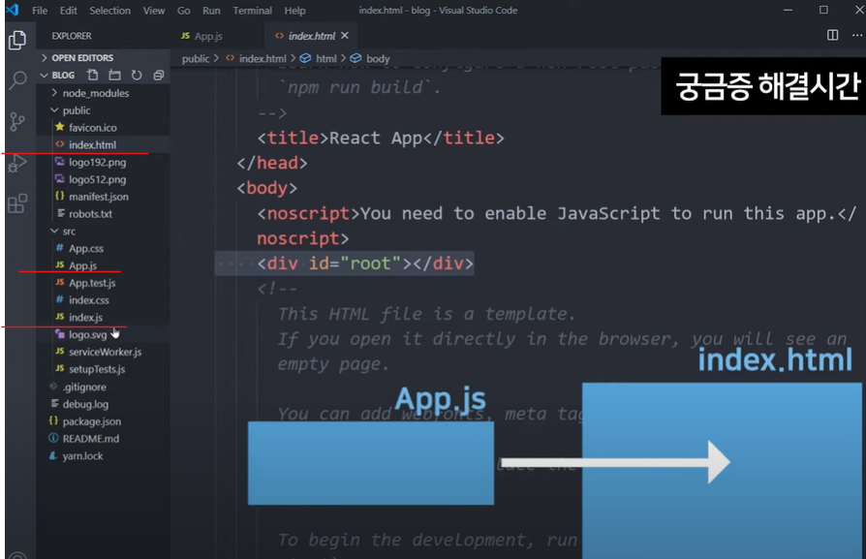
Task: Split the editor to the right
Action: [832, 35]
